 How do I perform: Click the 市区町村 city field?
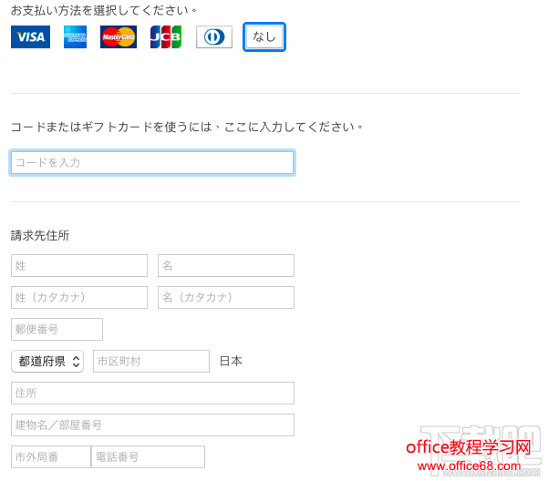(x=151, y=362)
